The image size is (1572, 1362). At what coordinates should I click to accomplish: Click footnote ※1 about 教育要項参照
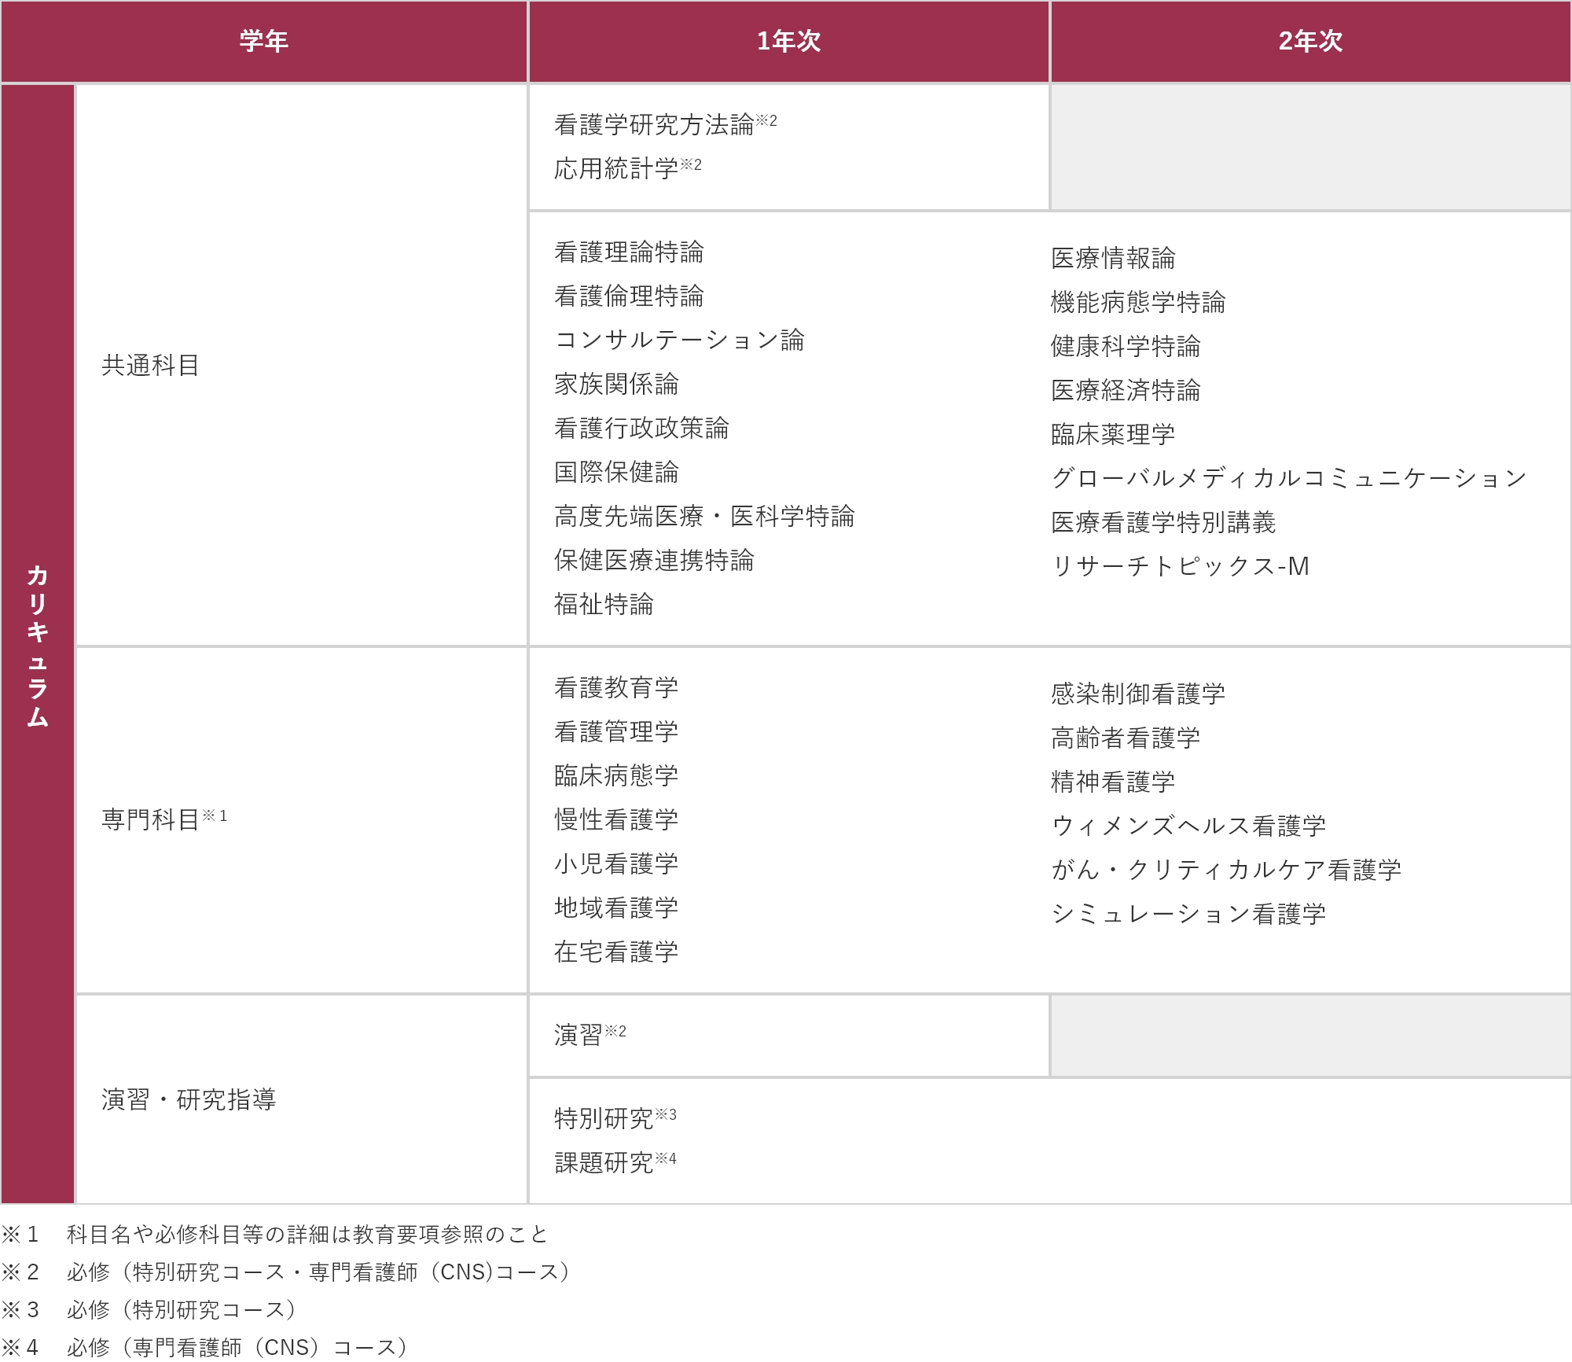click(x=275, y=1235)
